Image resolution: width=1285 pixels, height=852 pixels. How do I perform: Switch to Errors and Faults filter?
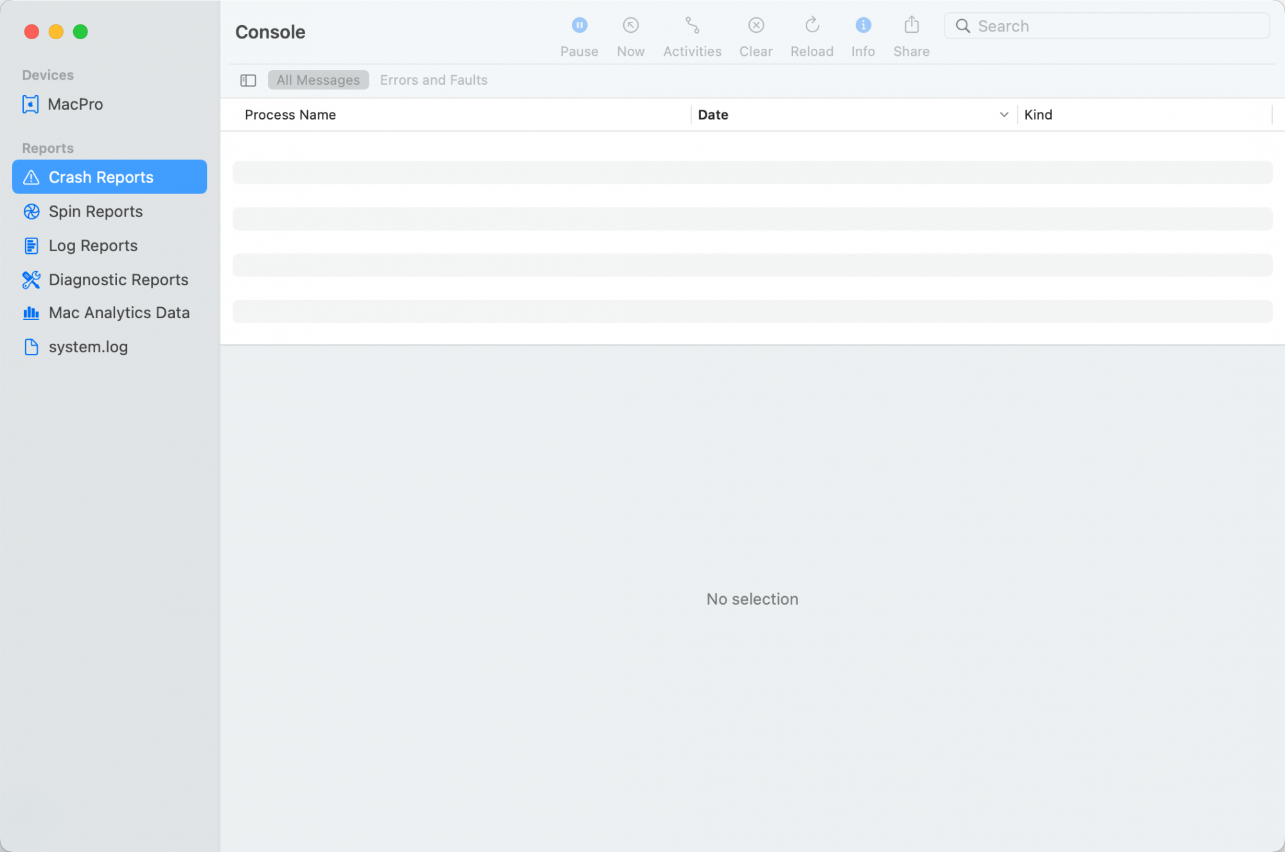[433, 80]
